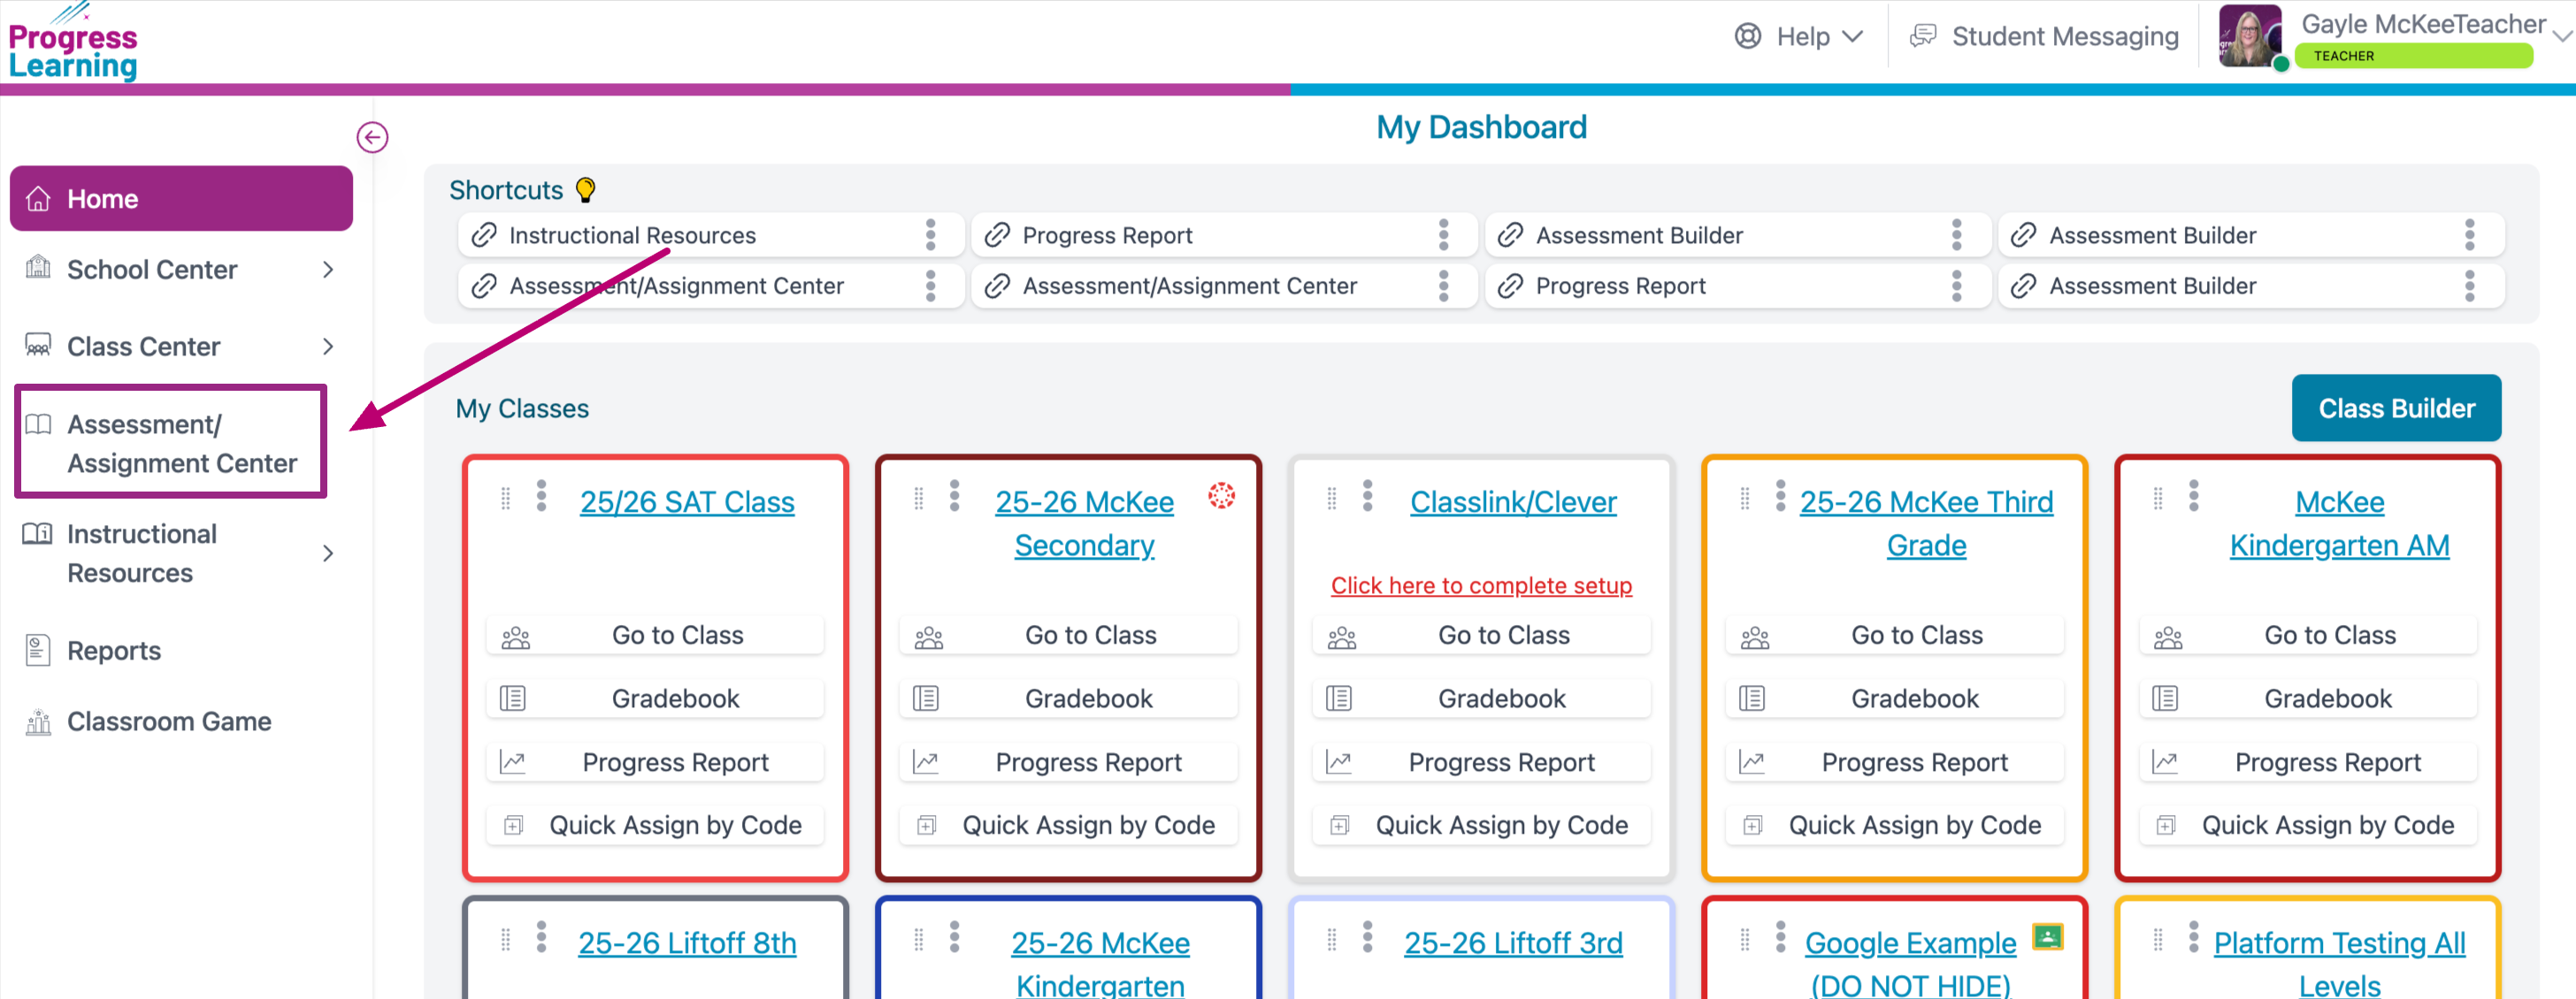The width and height of the screenshot is (2576, 999).
Task: Select Reports in the sidebar
Action: pyautogui.click(x=113, y=651)
